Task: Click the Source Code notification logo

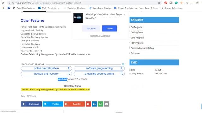Action: click(x=78, y=18)
